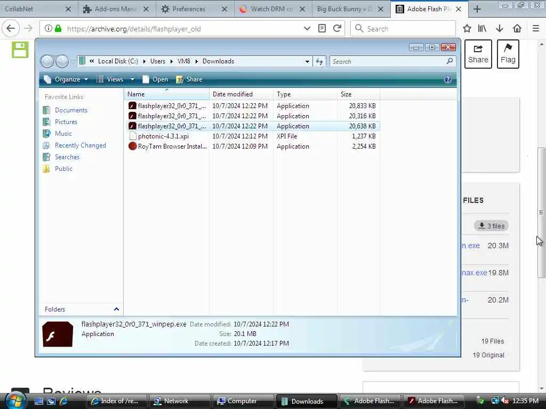Click the green floppy disk software icon
Screen dimensions: 546x409
coord(20,50)
